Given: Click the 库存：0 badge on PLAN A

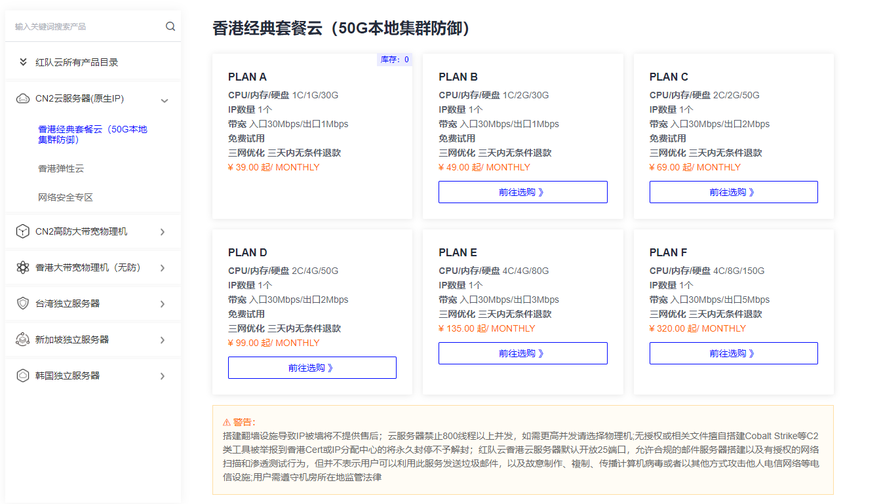Looking at the screenshot, I should pyautogui.click(x=395, y=60).
